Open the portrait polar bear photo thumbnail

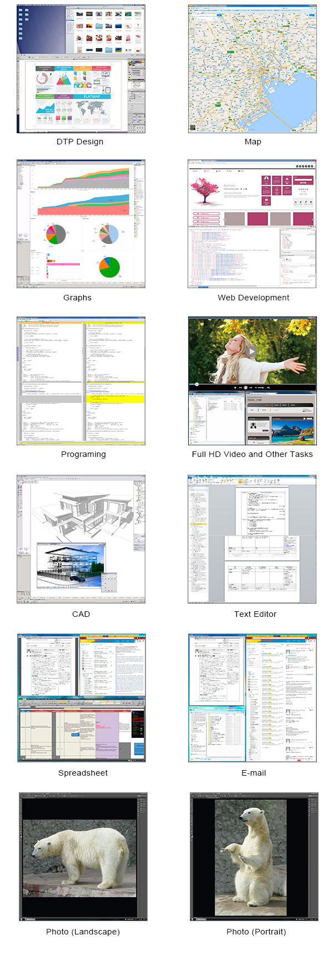point(254,857)
